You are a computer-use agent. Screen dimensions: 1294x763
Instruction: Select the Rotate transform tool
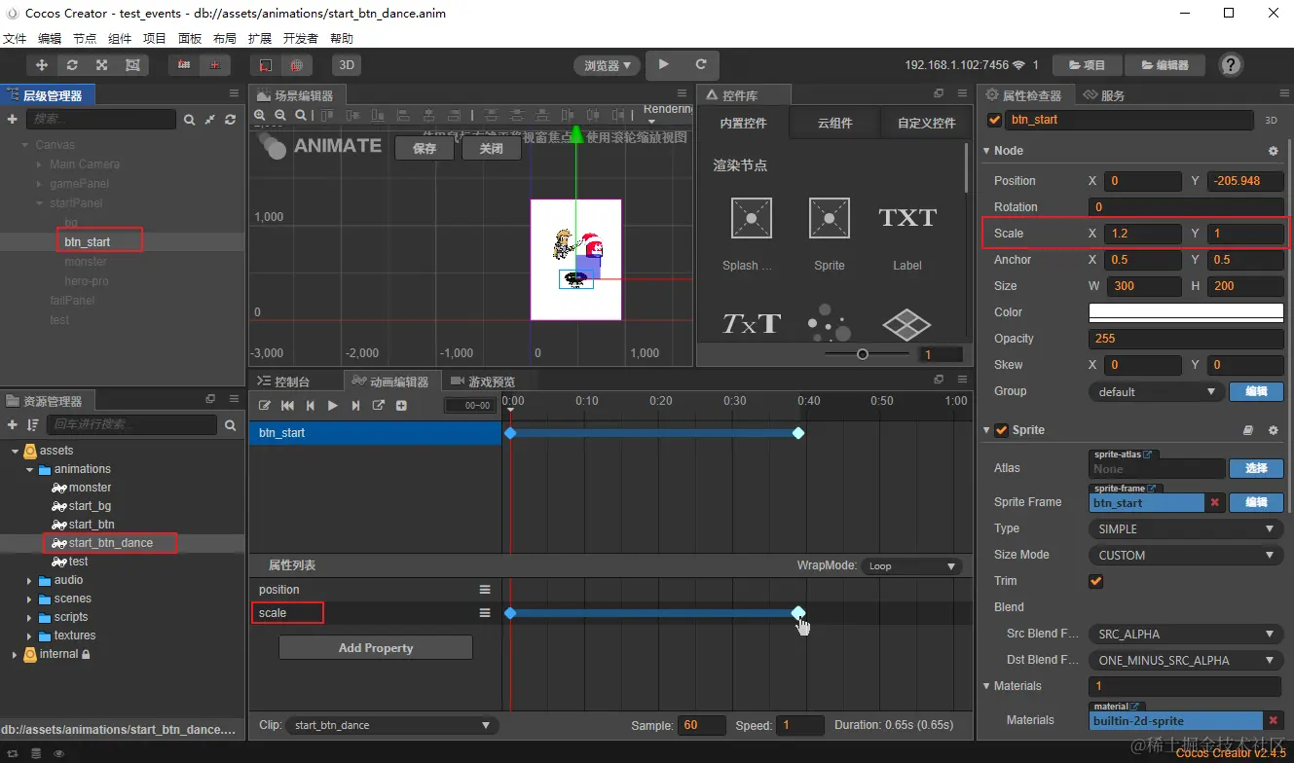pos(72,65)
